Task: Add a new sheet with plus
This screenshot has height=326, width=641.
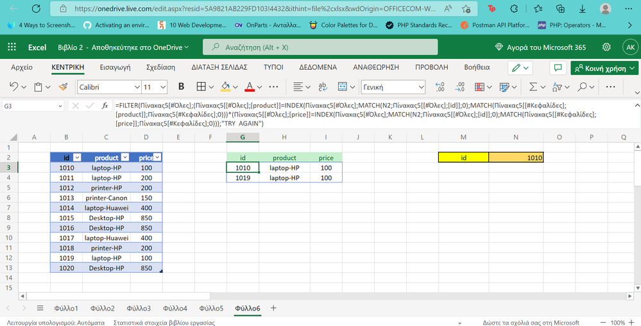Action: click(273, 308)
